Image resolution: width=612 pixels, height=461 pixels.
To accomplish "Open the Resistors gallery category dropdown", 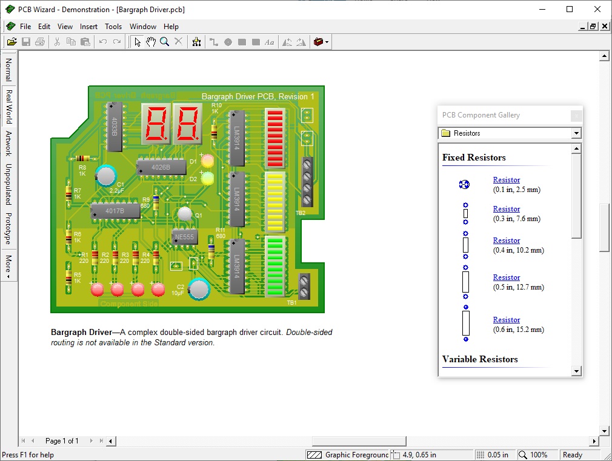I will tap(576, 133).
